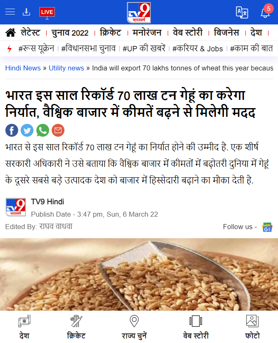Open the hamburger menu
278x343 pixels.
[x=10, y=12]
